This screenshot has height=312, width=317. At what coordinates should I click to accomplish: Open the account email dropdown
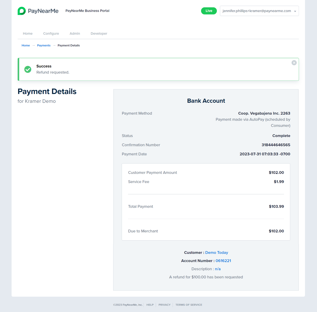click(x=259, y=11)
